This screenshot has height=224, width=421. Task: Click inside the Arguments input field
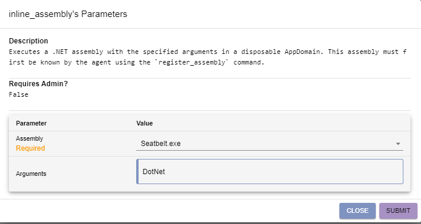click(270, 171)
